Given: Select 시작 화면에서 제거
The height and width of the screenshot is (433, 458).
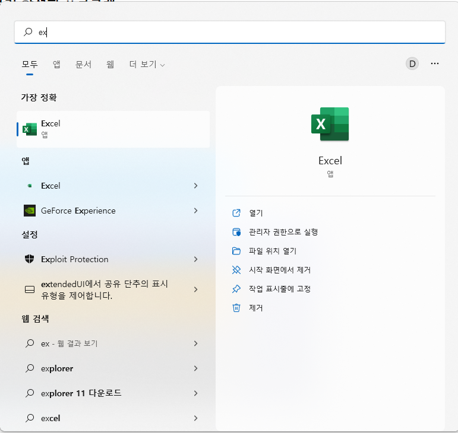Looking at the screenshot, I should pos(280,270).
